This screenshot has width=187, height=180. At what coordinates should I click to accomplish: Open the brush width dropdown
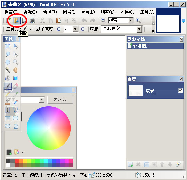coord(75,29)
